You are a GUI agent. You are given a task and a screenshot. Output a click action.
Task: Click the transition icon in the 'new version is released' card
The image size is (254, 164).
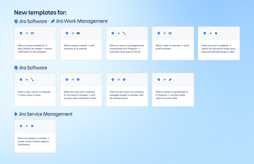(32, 80)
